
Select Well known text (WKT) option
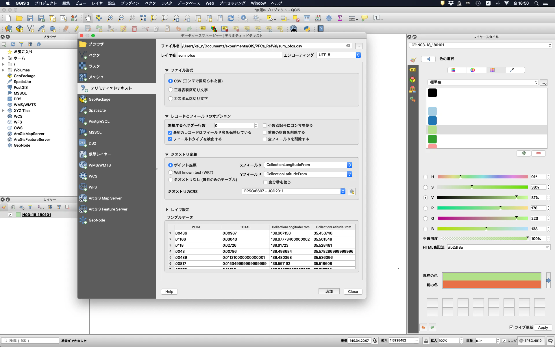click(x=171, y=172)
